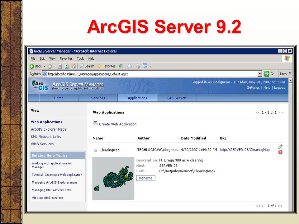Open WMS Services view

click(x=42, y=144)
